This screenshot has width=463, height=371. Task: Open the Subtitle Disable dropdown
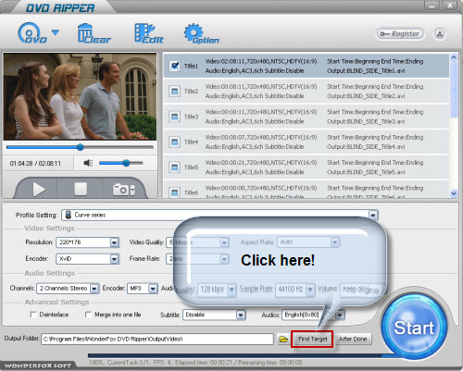click(x=241, y=315)
